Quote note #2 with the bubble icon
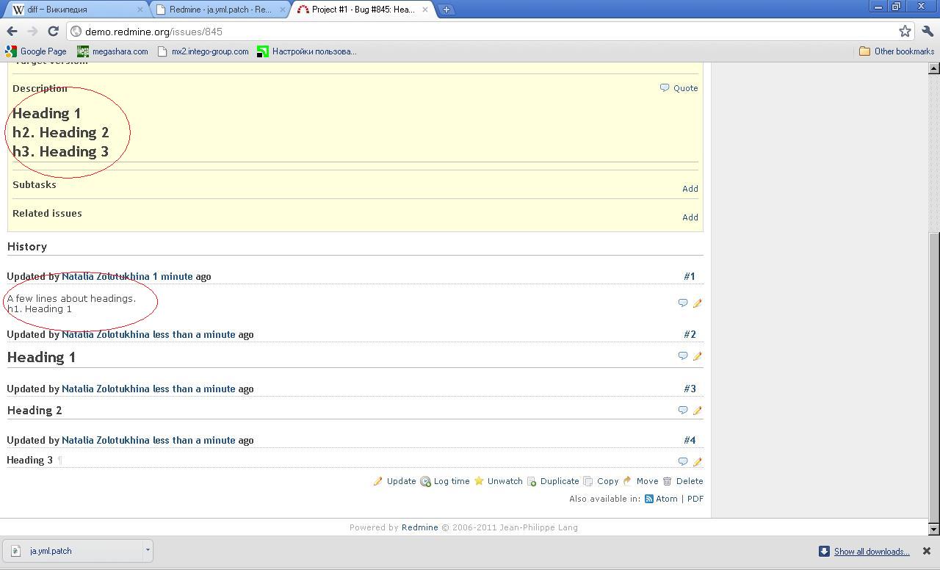This screenshot has height=570, width=940. (682, 356)
